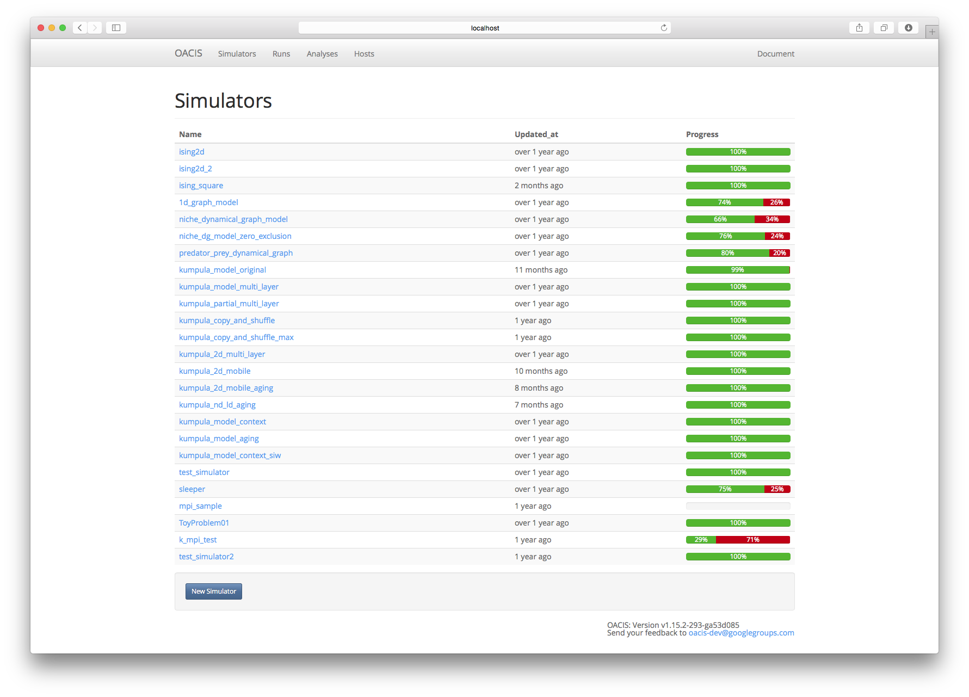
Task: Open the ToyProblem01 simulator
Action: pyautogui.click(x=204, y=523)
